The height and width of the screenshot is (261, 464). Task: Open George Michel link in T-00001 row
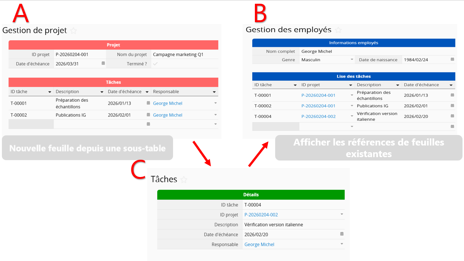pos(168,103)
